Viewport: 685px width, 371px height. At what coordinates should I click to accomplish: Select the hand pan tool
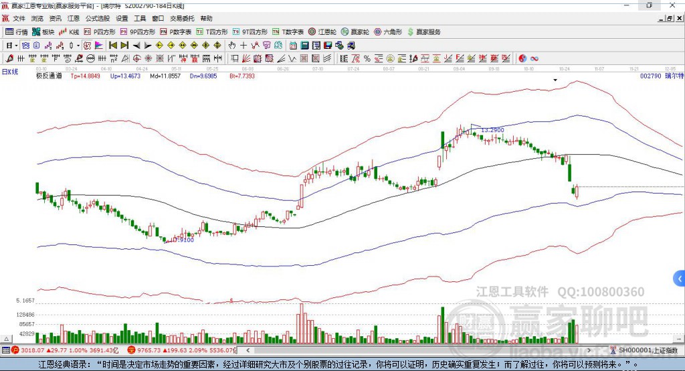point(232,46)
